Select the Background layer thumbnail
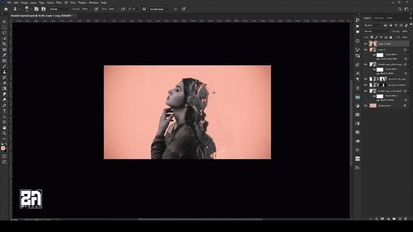The height and width of the screenshot is (232, 413). click(x=373, y=106)
